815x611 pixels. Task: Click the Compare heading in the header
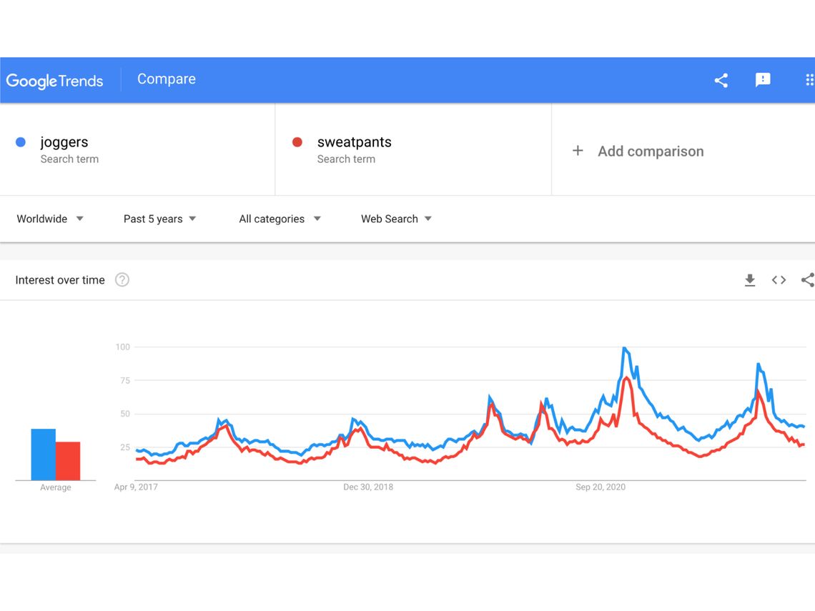167,79
